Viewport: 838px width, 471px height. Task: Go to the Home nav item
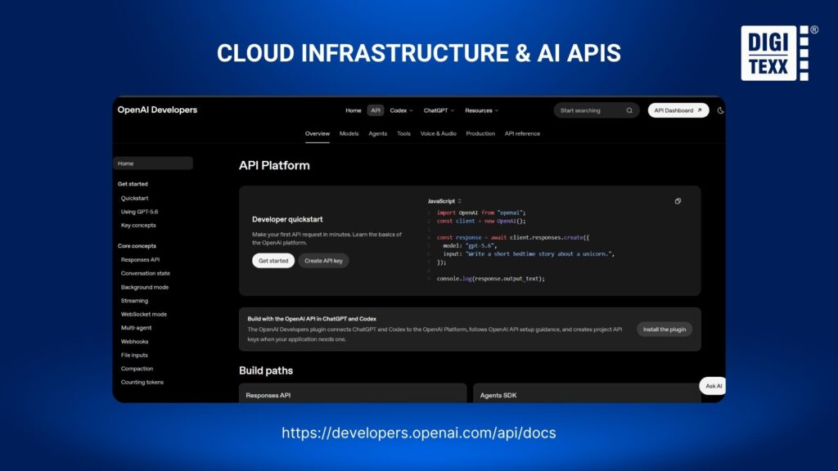point(354,110)
